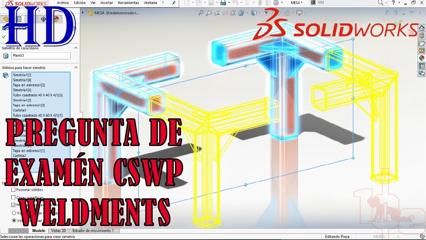The image size is (426, 240).
Task: Open the Ver menu
Action: point(93,3)
